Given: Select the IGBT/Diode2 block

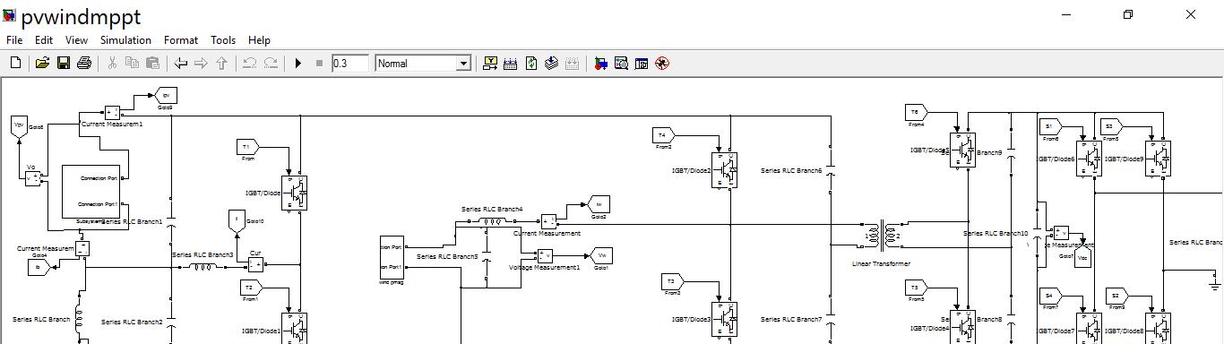Looking at the screenshot, I should click(x=724, y=169).
